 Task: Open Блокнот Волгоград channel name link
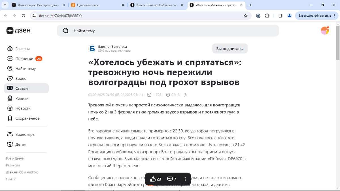point(112,47)
